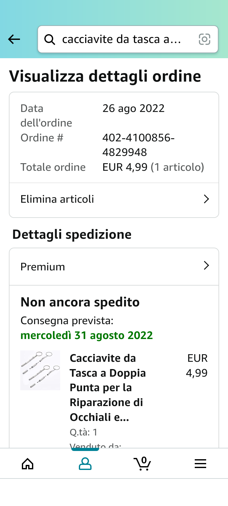
Task: Tap the green delivery date mercoledì 31 agosto
Action: 87,335
